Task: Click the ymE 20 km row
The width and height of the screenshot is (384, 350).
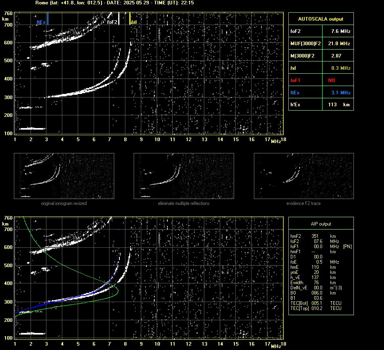Action: point(313,272)
